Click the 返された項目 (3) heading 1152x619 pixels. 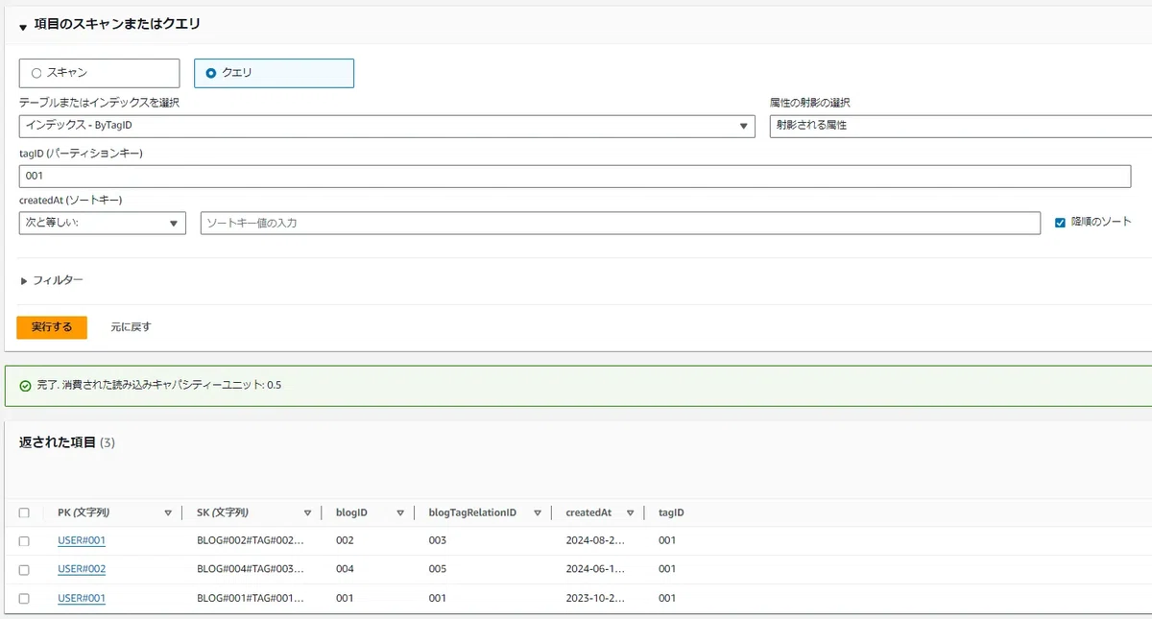(x=67, y=442)
